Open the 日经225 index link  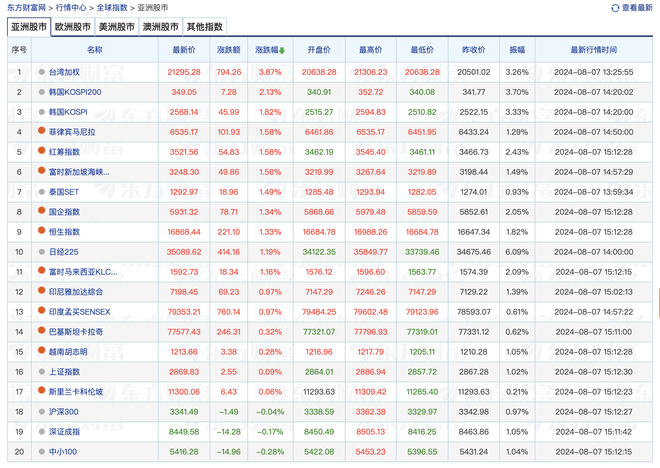(x=64, y=252)
